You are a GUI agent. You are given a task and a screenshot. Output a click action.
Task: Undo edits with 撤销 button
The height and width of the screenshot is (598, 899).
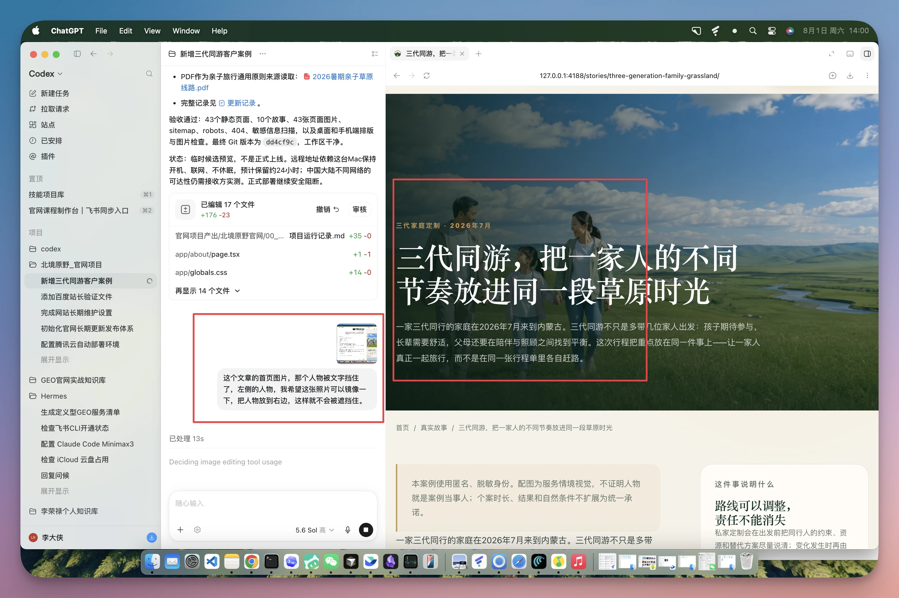point(327,209)
